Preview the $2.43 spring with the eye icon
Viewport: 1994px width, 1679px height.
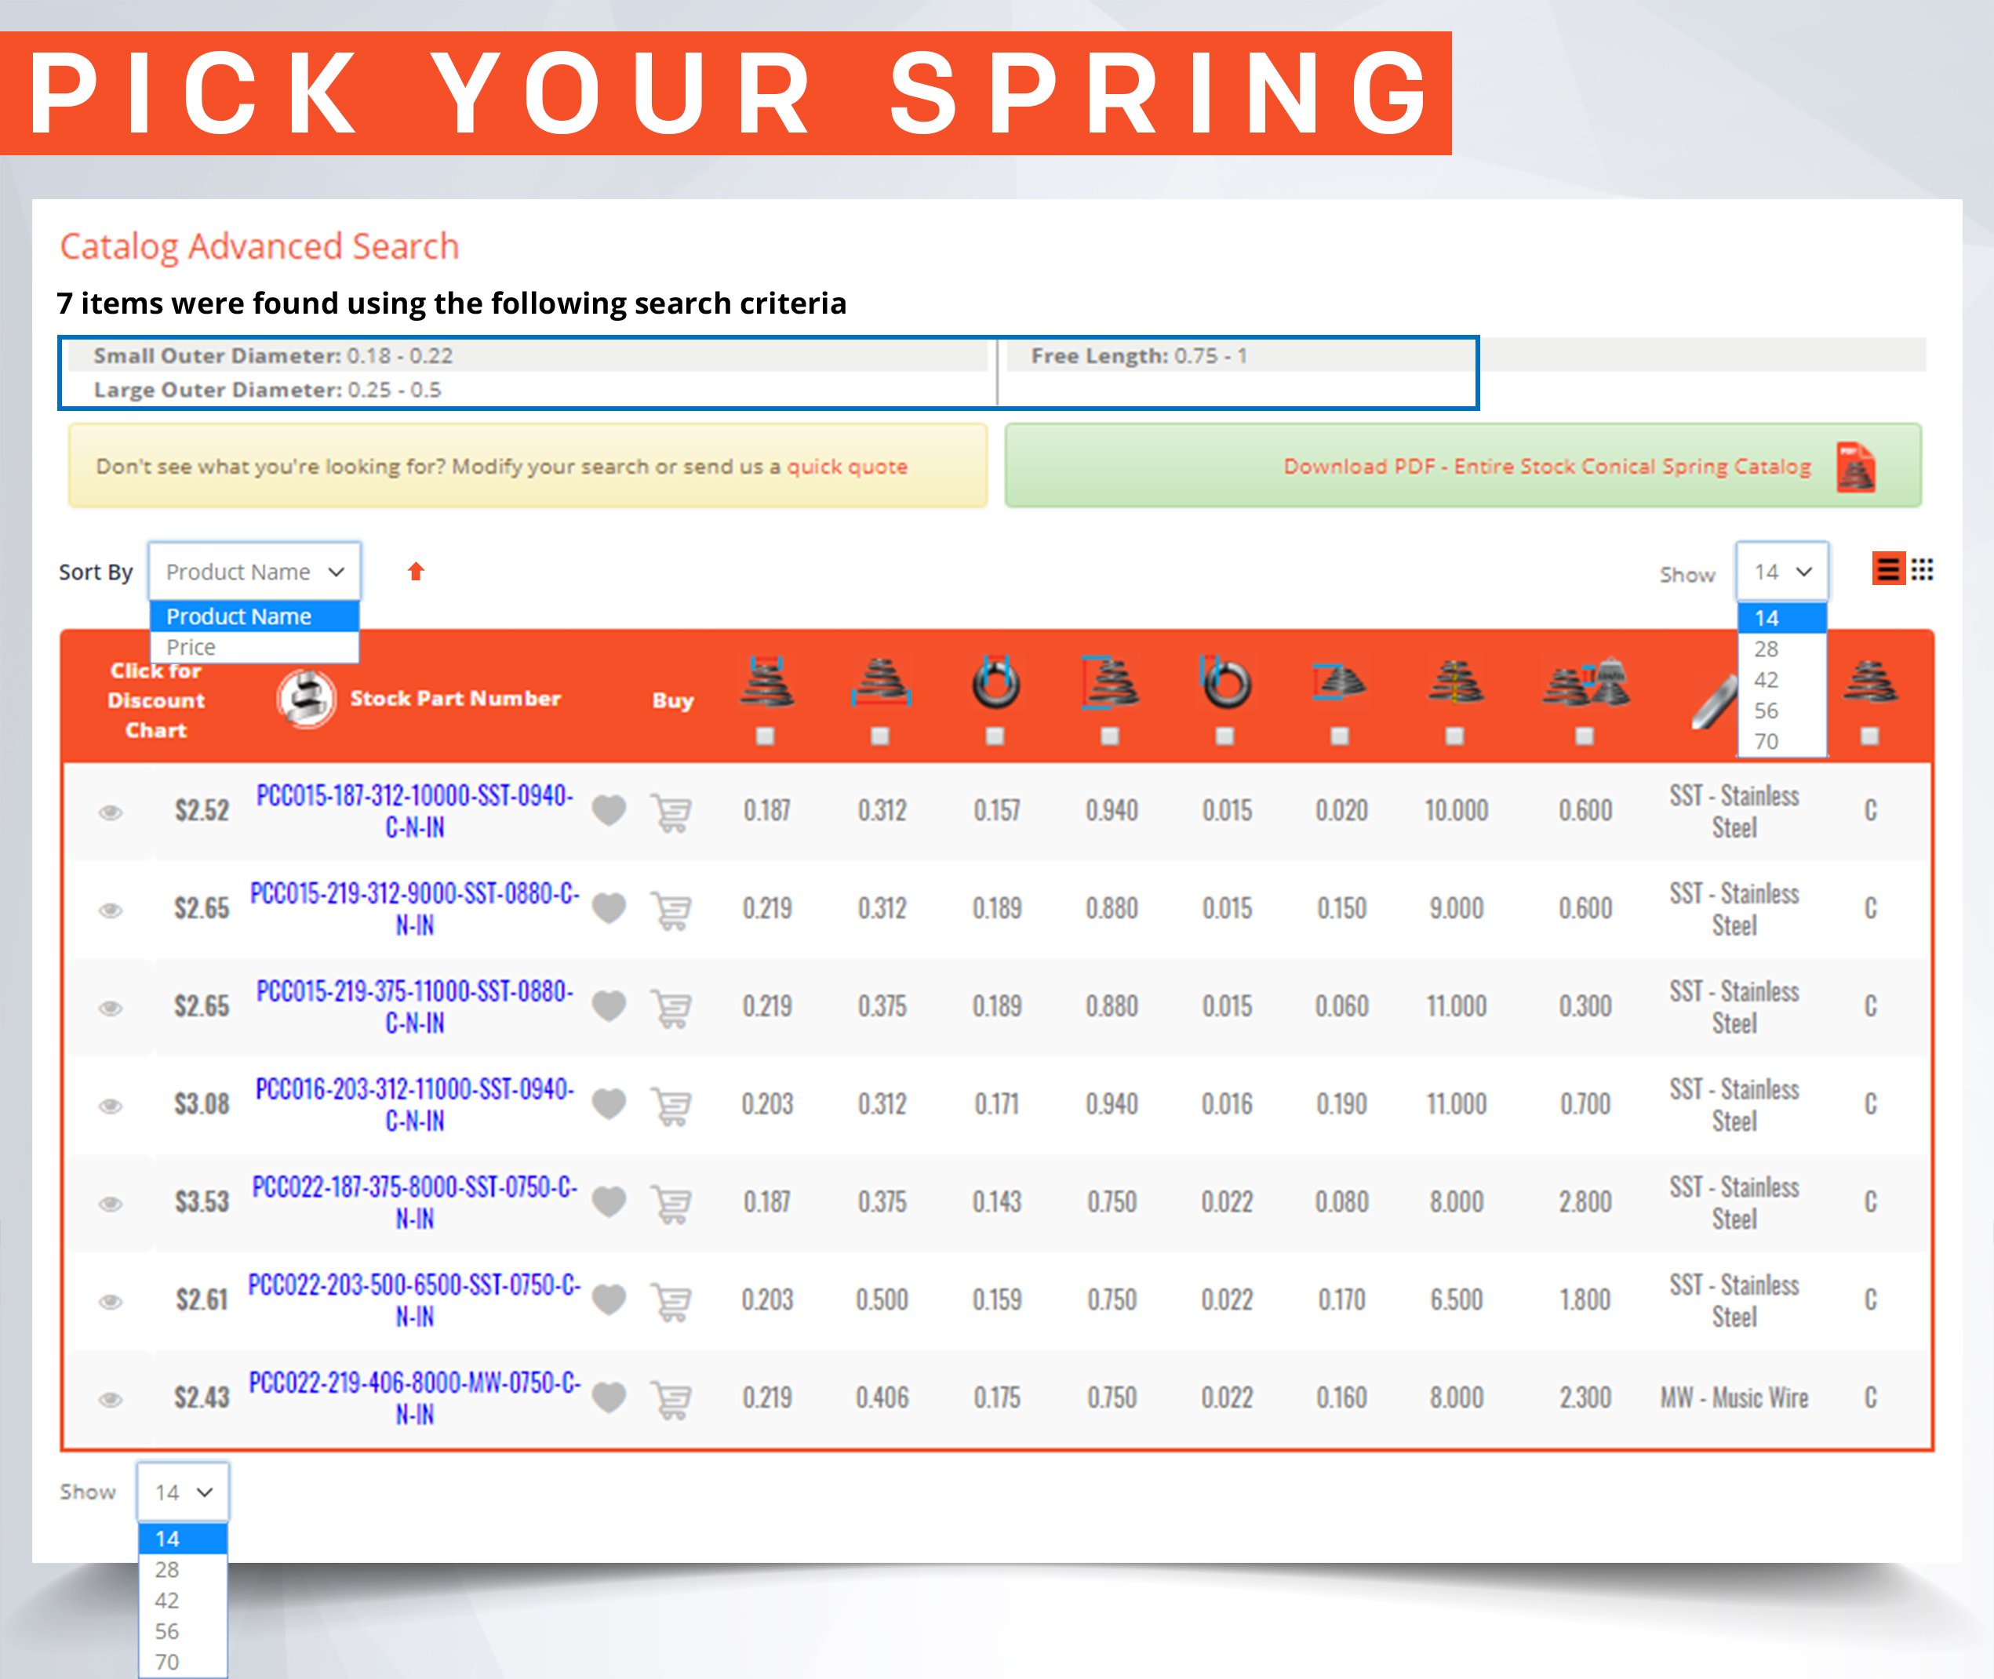click(112, 1397)
